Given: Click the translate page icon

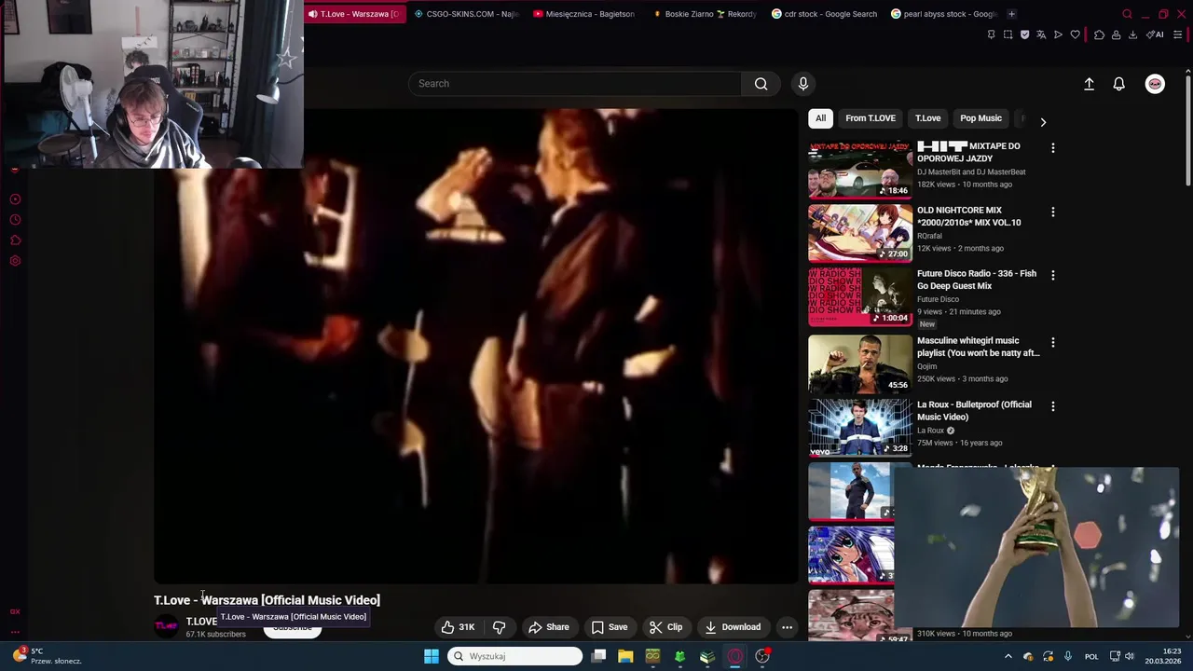Looking at the screenshot, I should 1041,34.
